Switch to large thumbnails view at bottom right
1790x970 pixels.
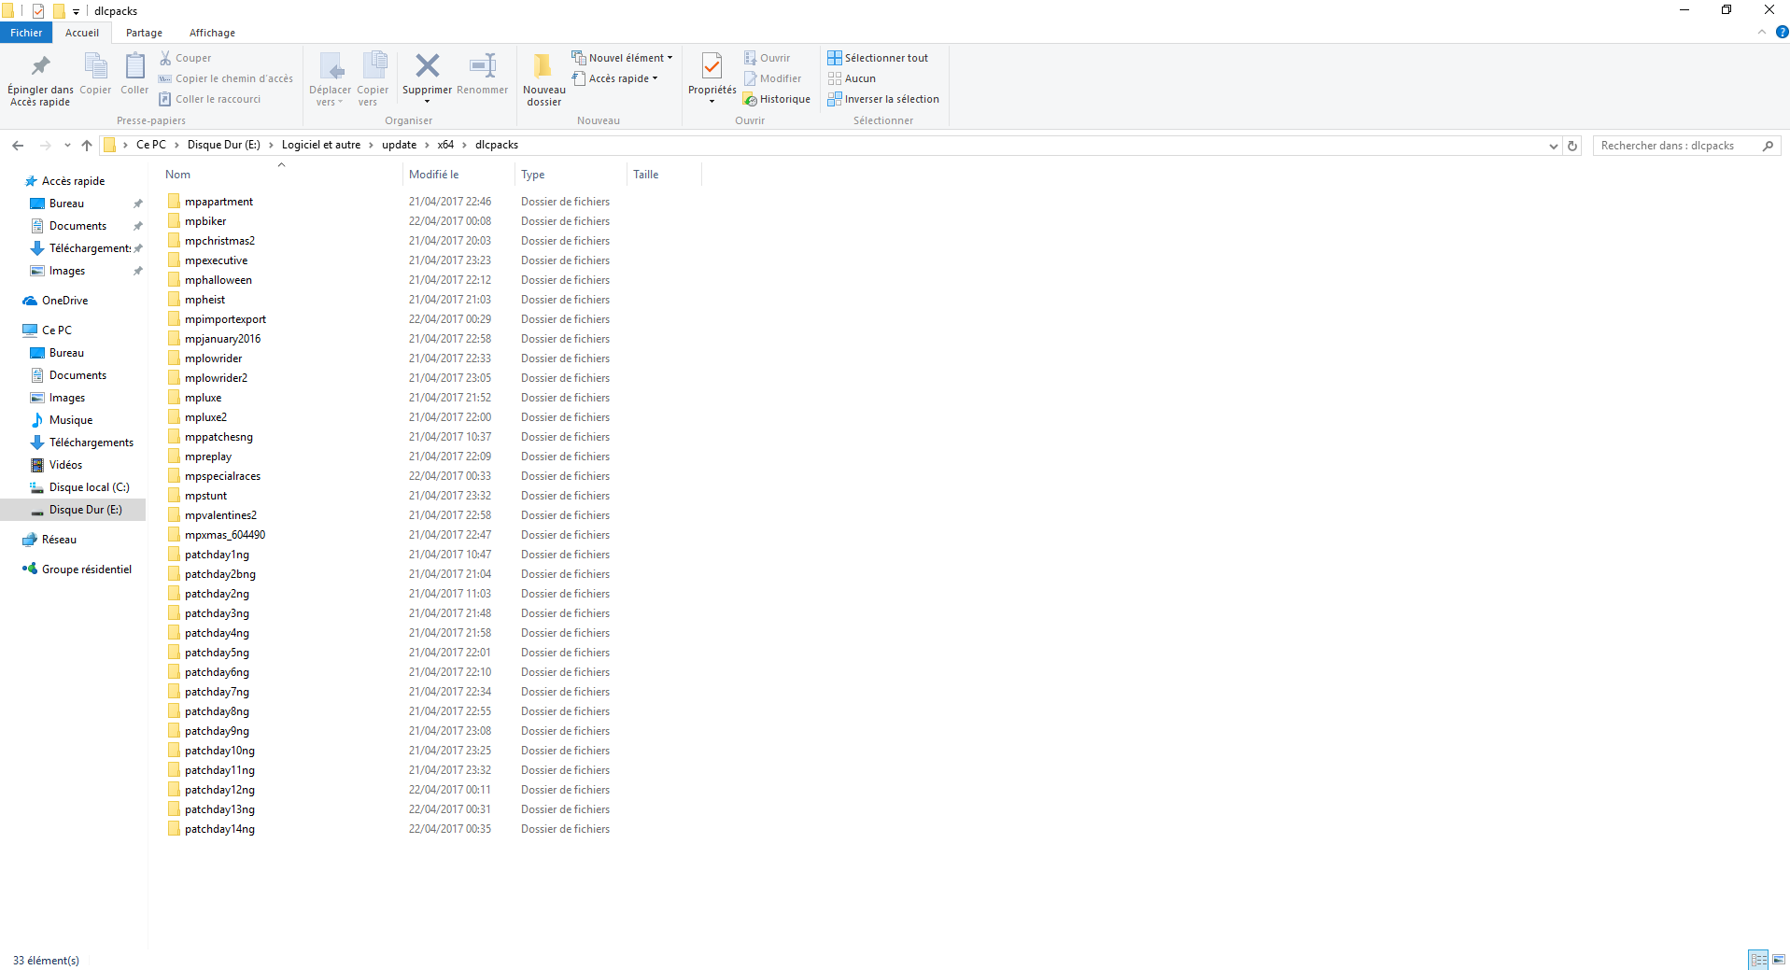point(1777,959)
